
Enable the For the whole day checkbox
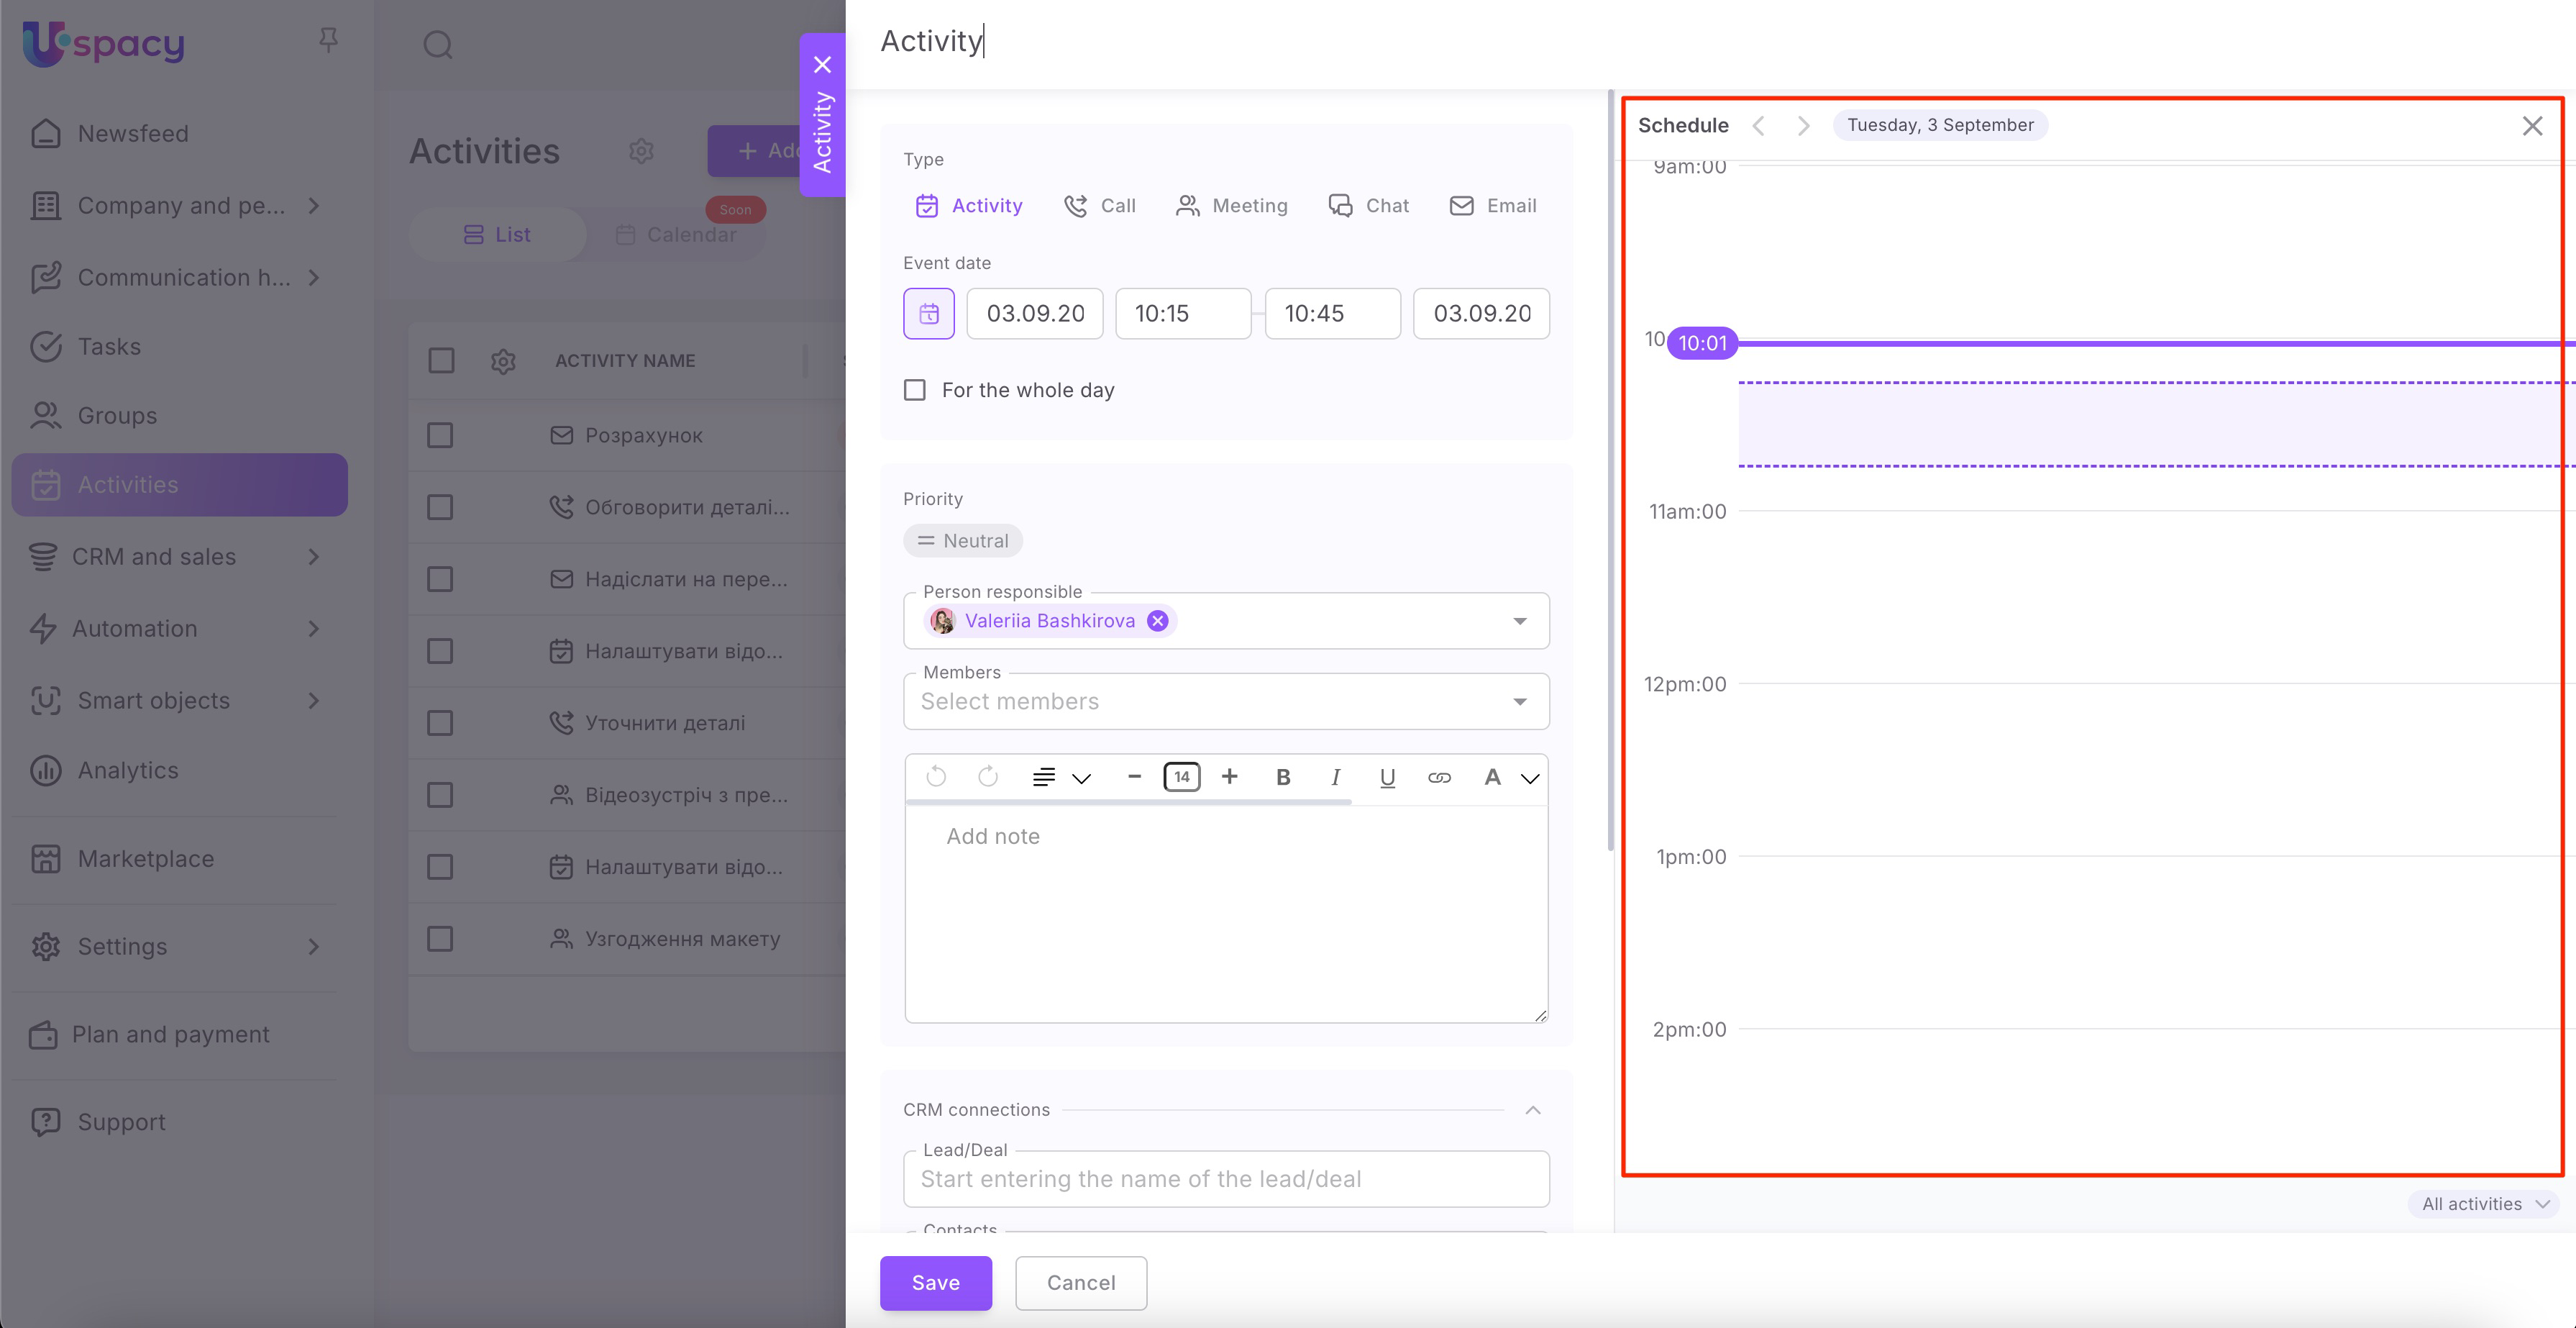(915, 390)
